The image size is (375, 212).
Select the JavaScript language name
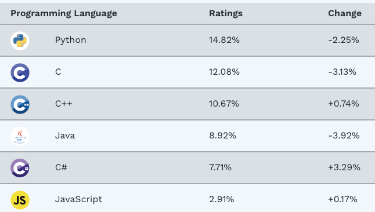point(79,199)
